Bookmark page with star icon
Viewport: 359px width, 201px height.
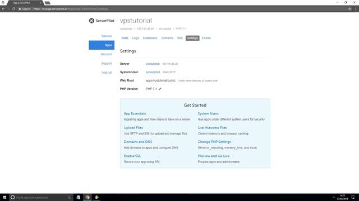[x=349, y=9]
